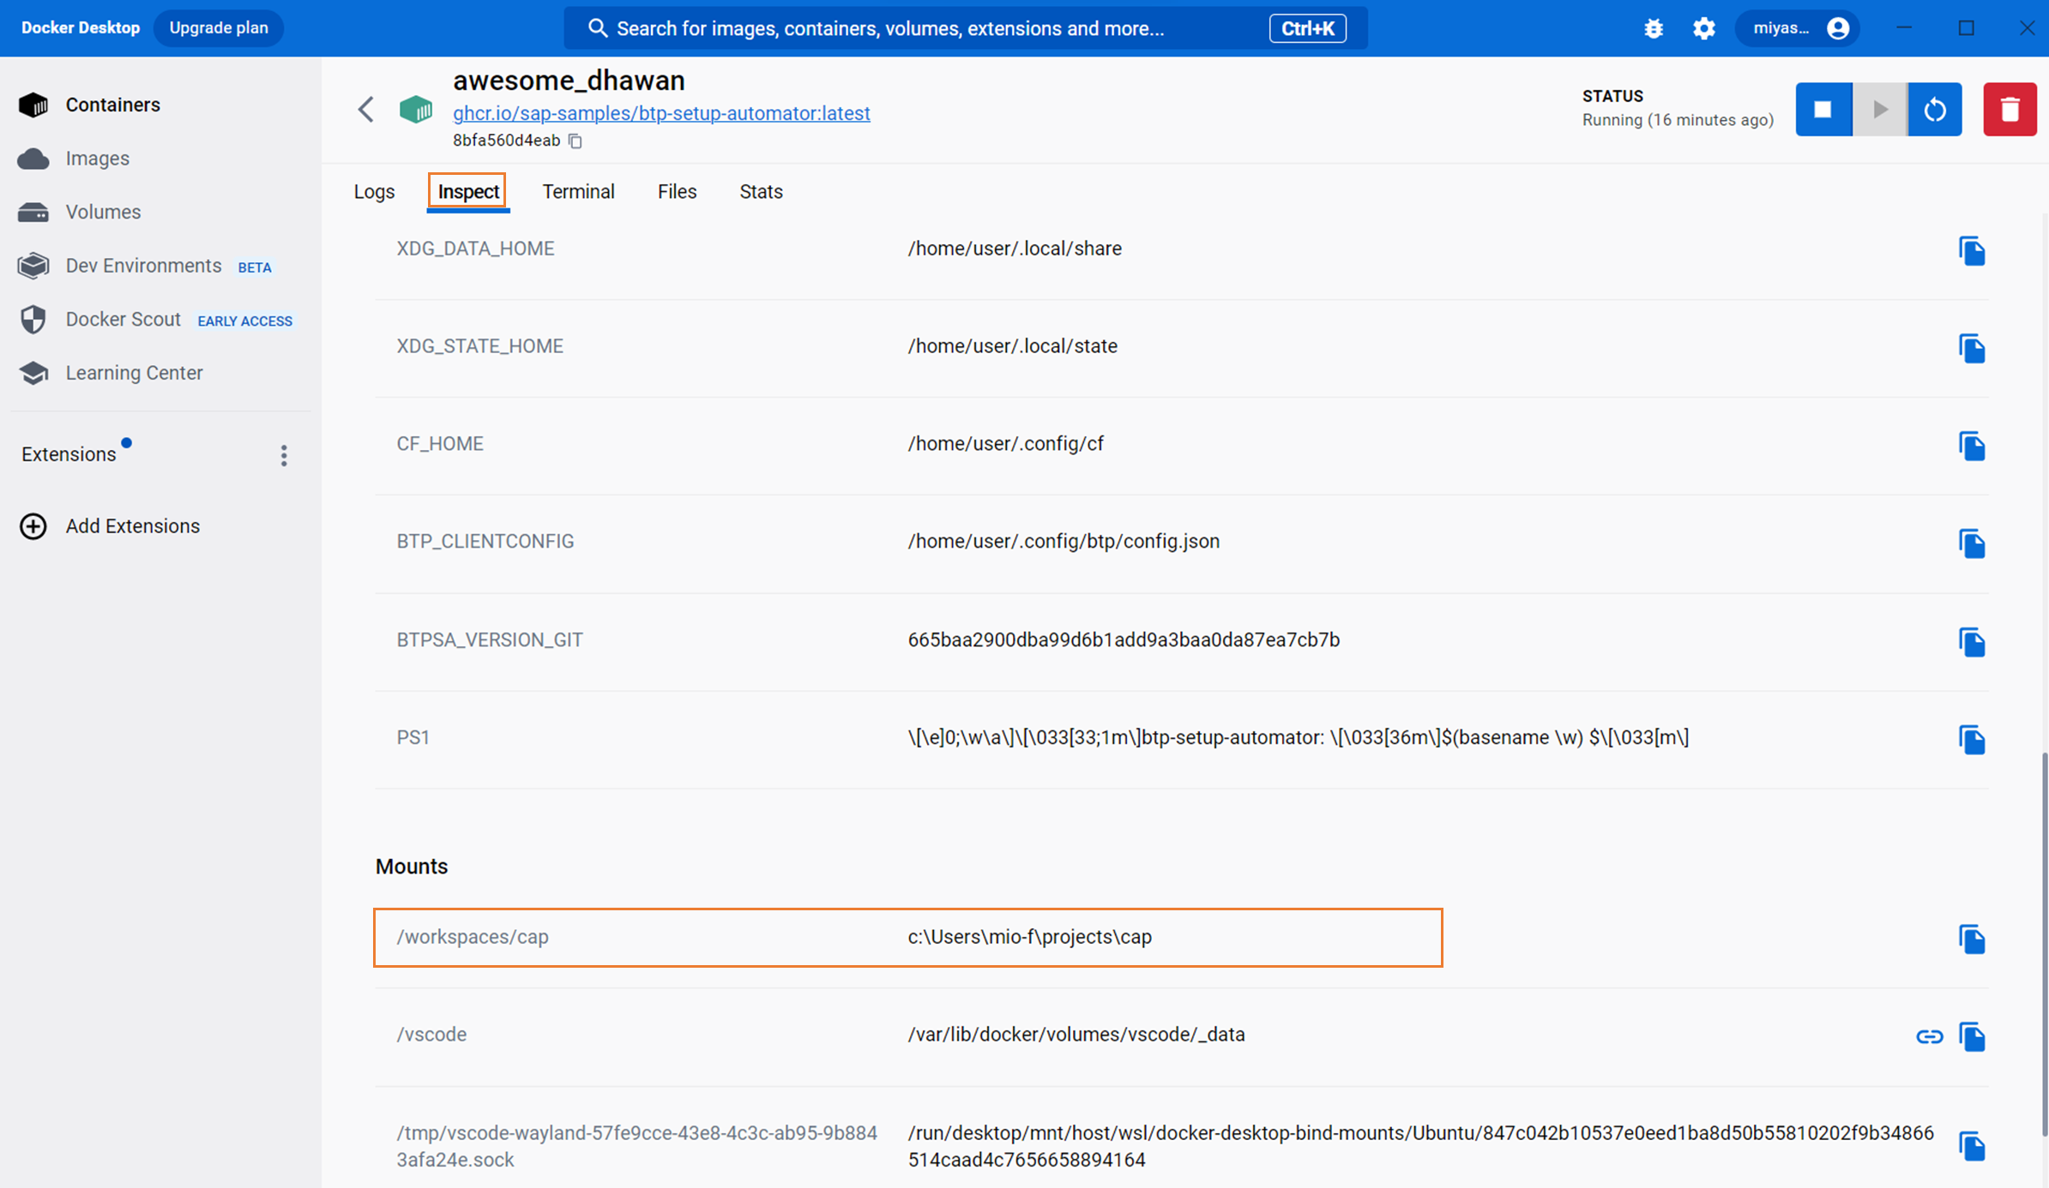The image size is (2049, 1188).
Task: Copy the BTPSA_VERSION_GIT value
Action: point(1972,642)
